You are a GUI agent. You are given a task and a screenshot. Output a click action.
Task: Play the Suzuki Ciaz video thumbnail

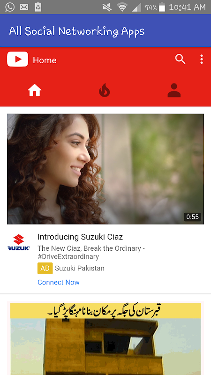pyautogui.click(x=105, y=169)
